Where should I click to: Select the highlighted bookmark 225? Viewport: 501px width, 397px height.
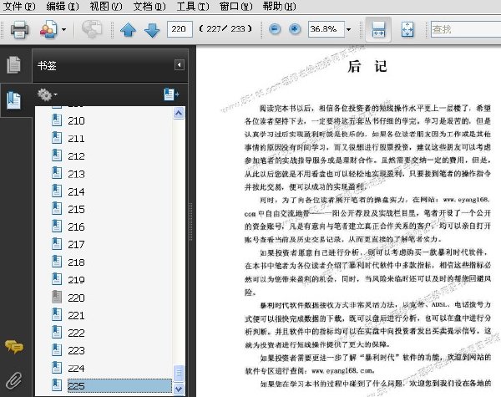119,386
